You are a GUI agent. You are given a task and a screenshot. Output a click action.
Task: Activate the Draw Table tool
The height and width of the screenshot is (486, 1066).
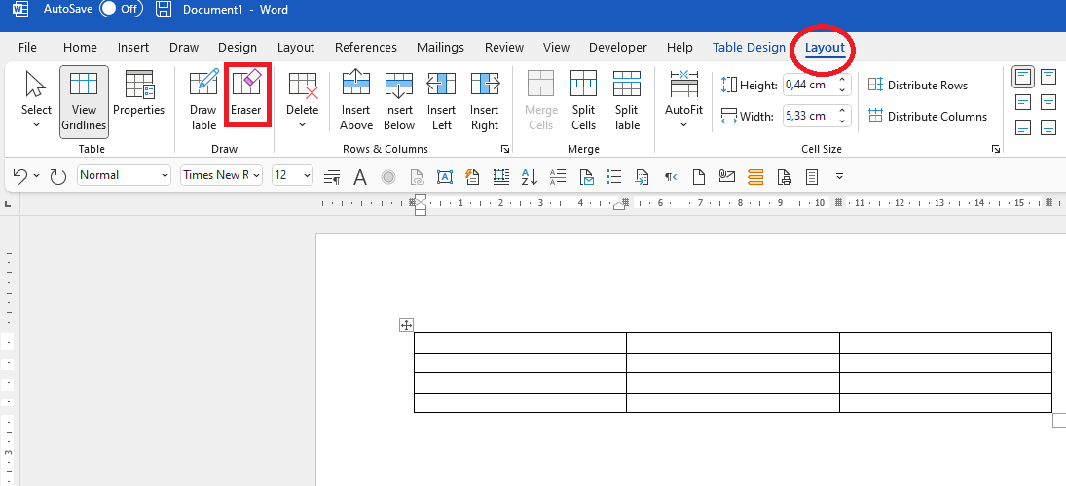[202, 100]
